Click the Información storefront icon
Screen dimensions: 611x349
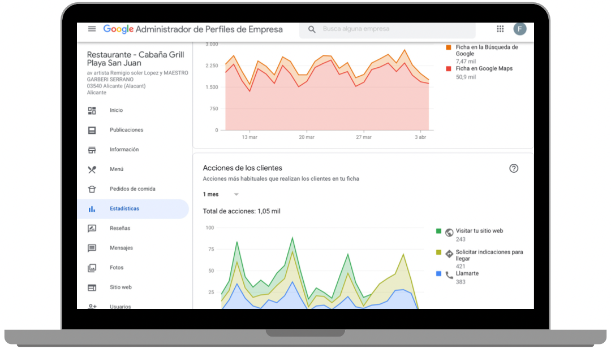92,150
